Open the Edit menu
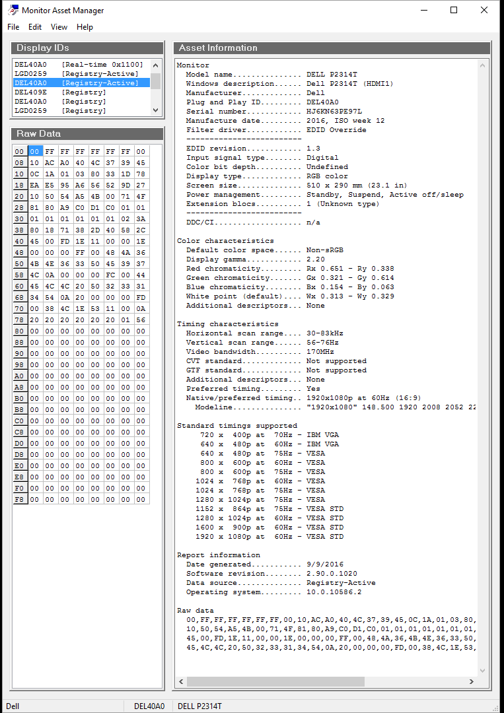 point(35,27)
